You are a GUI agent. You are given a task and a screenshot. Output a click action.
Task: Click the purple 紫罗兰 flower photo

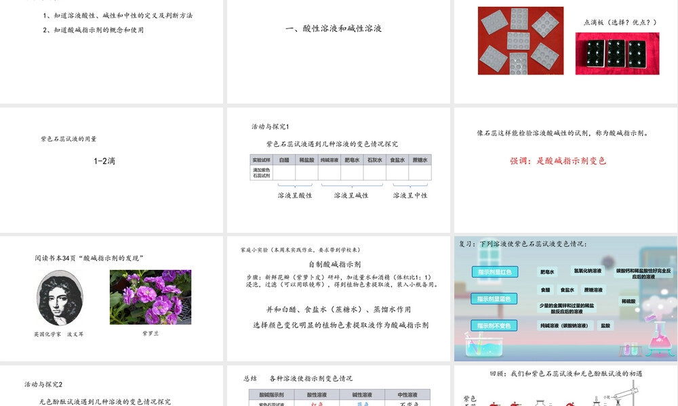(x=151, y=297)
